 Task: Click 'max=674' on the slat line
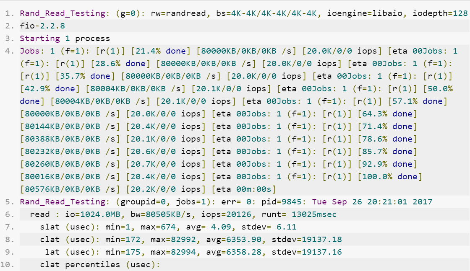(x=158, y=227)
